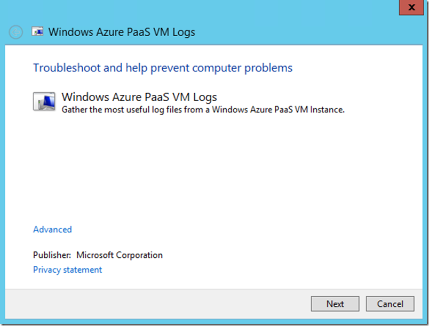The width and height of the screenshot is (429, 326).
Task: Click the window title text in title bar
Action: pos(122,32)
